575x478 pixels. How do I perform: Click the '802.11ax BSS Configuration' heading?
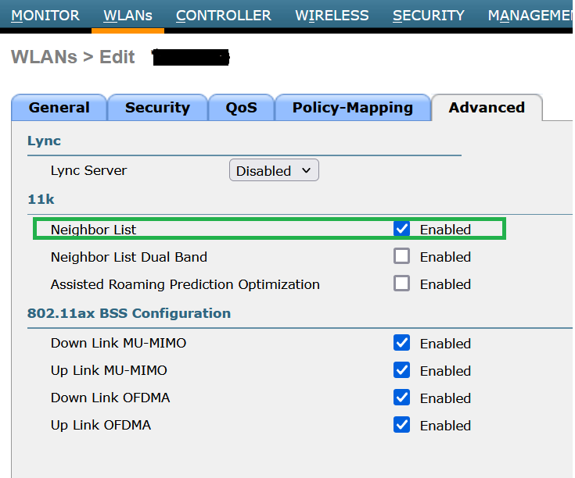pos(129,313)
